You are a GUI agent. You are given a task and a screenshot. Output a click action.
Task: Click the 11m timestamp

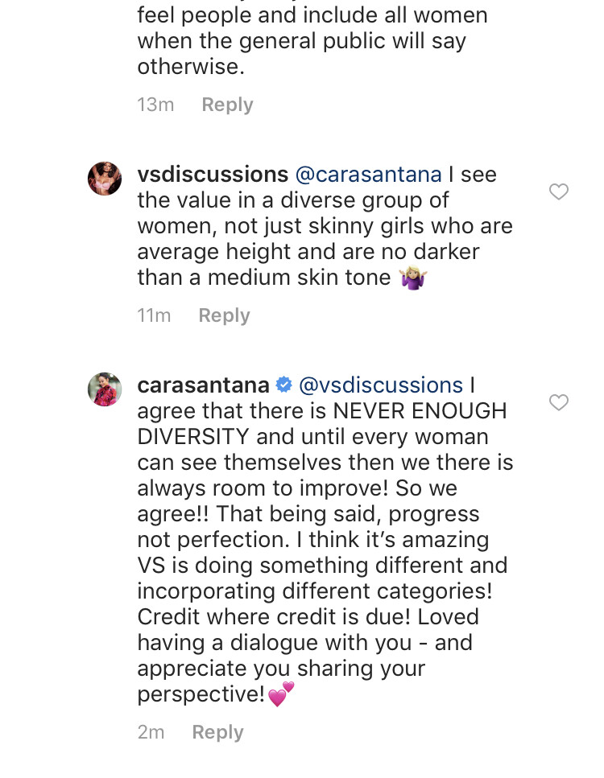[x=154, y=315]
